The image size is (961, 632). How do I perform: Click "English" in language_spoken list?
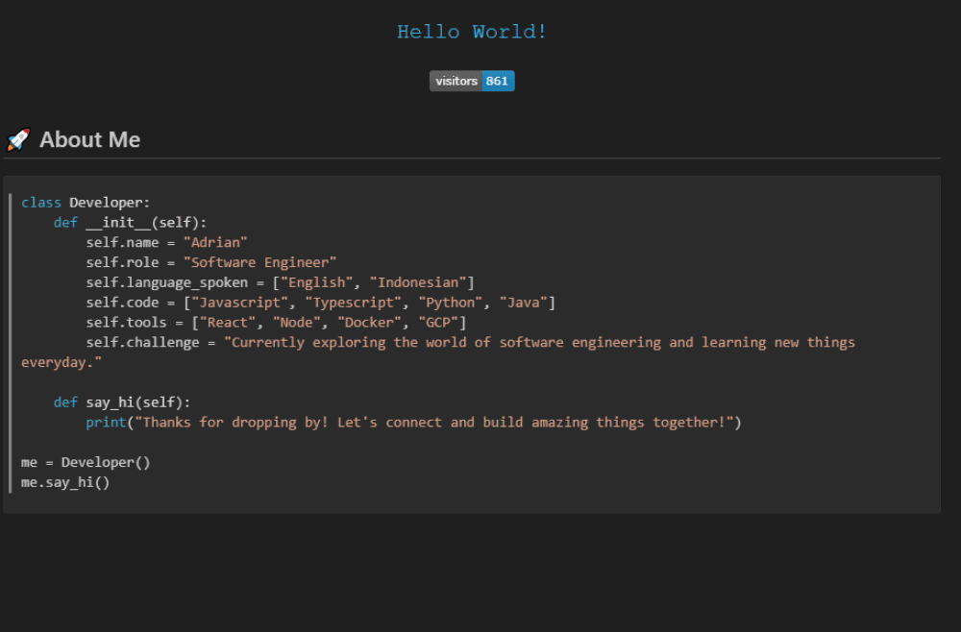(x=320, y=282)
